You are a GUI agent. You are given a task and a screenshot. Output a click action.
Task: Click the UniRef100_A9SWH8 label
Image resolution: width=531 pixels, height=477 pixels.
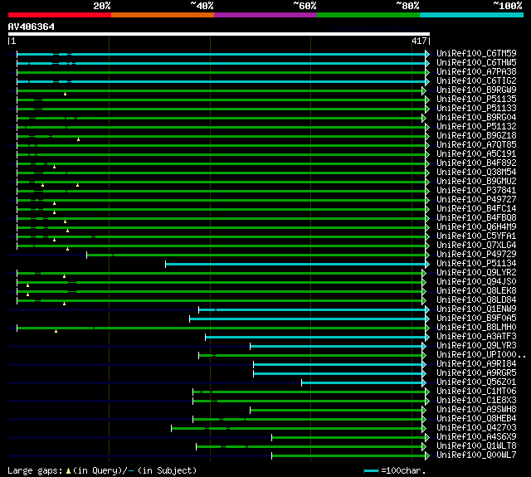pyautogui.click(x=476, y=410)
